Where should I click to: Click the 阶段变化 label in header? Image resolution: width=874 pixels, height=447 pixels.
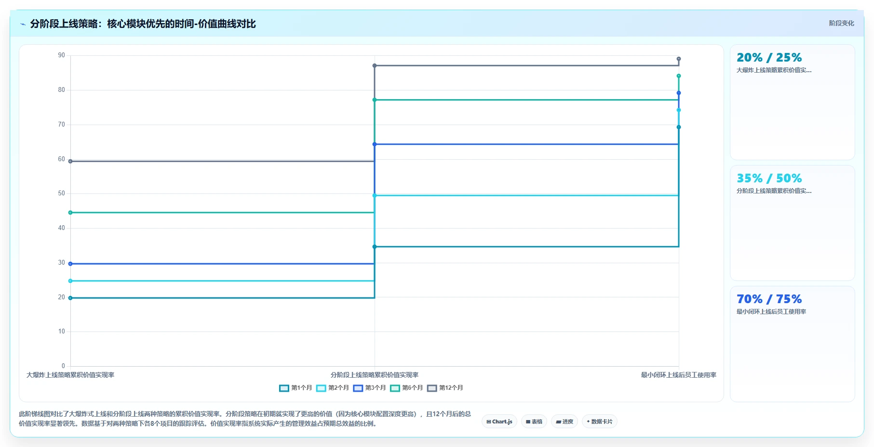(842, 23)
